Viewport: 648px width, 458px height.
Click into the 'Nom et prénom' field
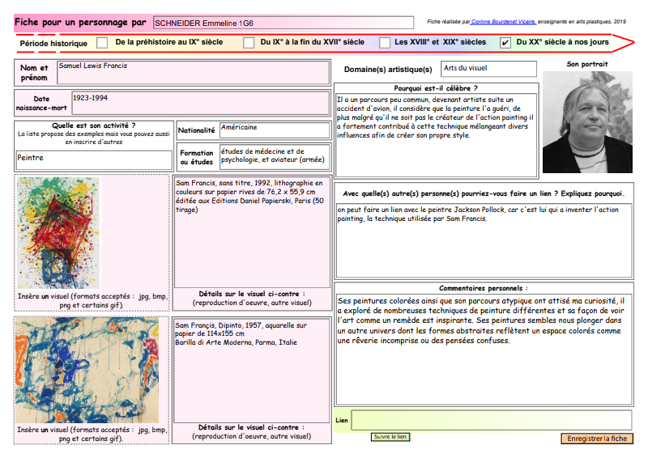tap(193, 73)
